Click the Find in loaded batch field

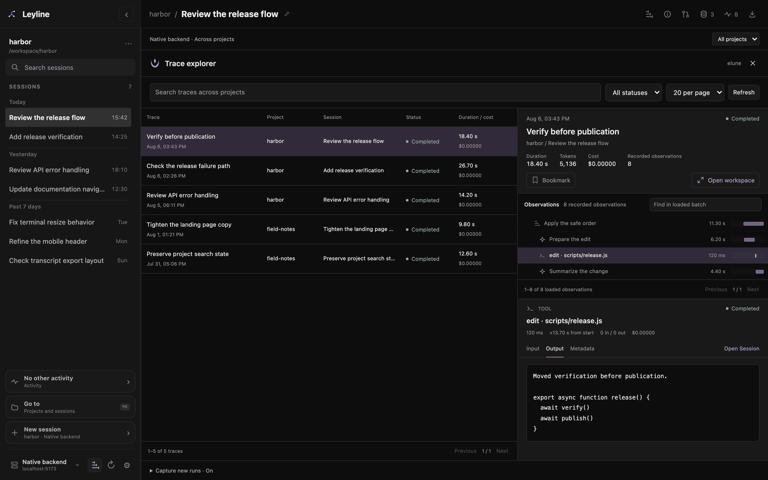click(705, 205)
